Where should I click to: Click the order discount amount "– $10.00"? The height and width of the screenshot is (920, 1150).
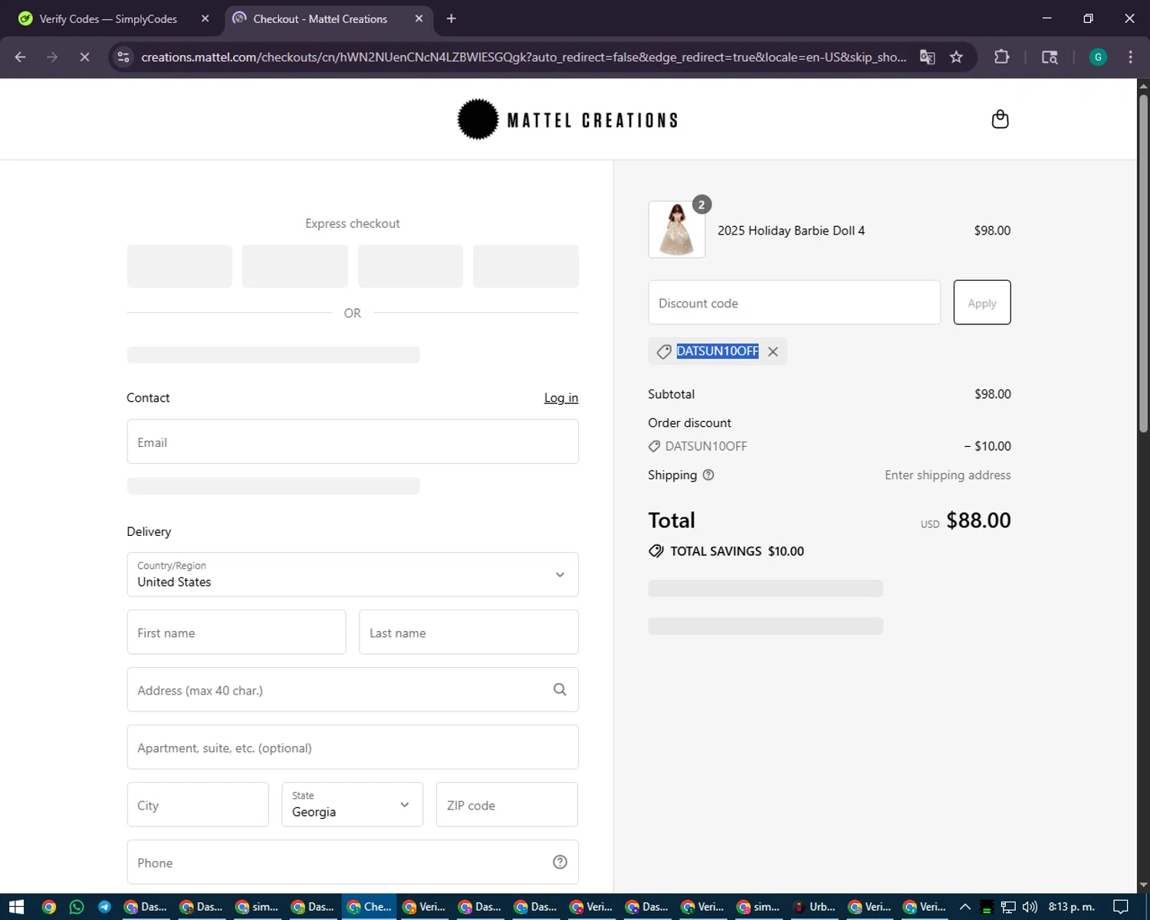[x=987, y=446]
